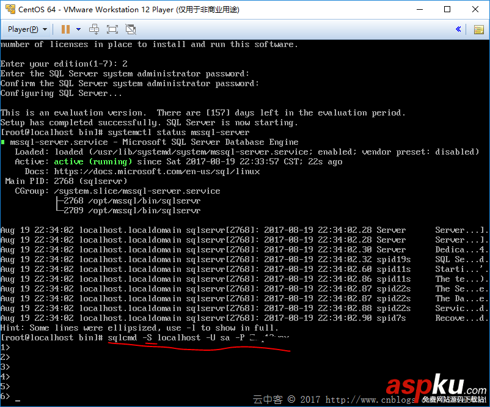Click the 'Enter your edition(1-7): 2' line
The width and height of the screenshot is (490, 407).
64,64
